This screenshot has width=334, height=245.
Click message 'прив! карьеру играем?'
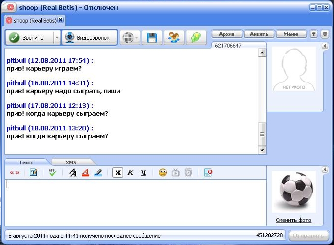coord(44,69)
